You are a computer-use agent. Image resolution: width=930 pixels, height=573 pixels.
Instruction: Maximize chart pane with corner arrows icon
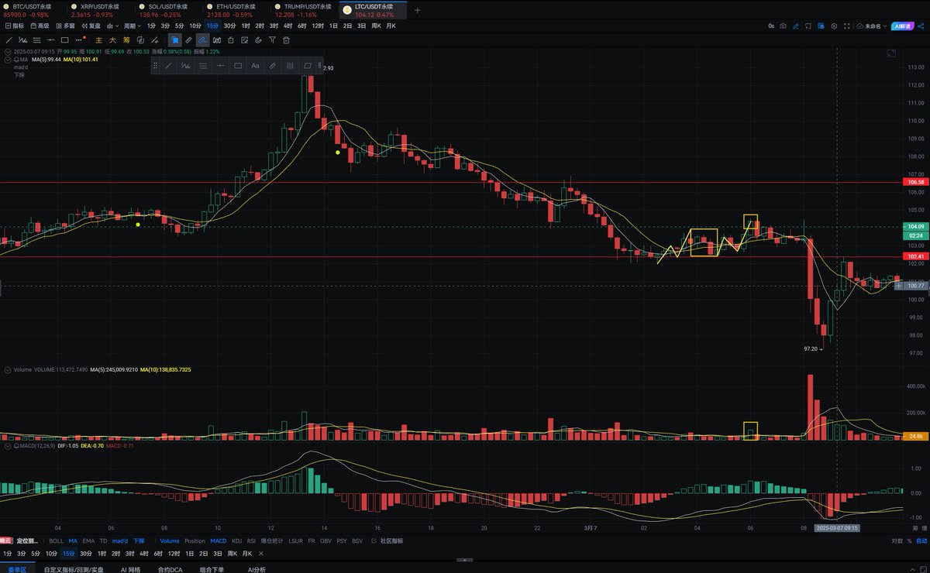[891, 53]
